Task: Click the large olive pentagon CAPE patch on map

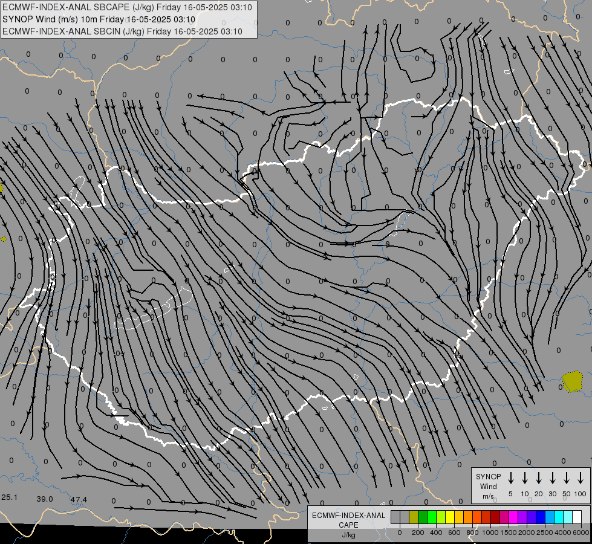Action: tap(572, 381)
